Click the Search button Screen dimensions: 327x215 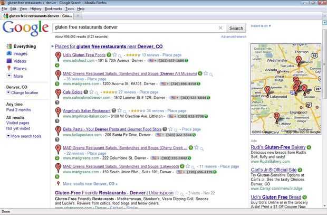[236, 28]
